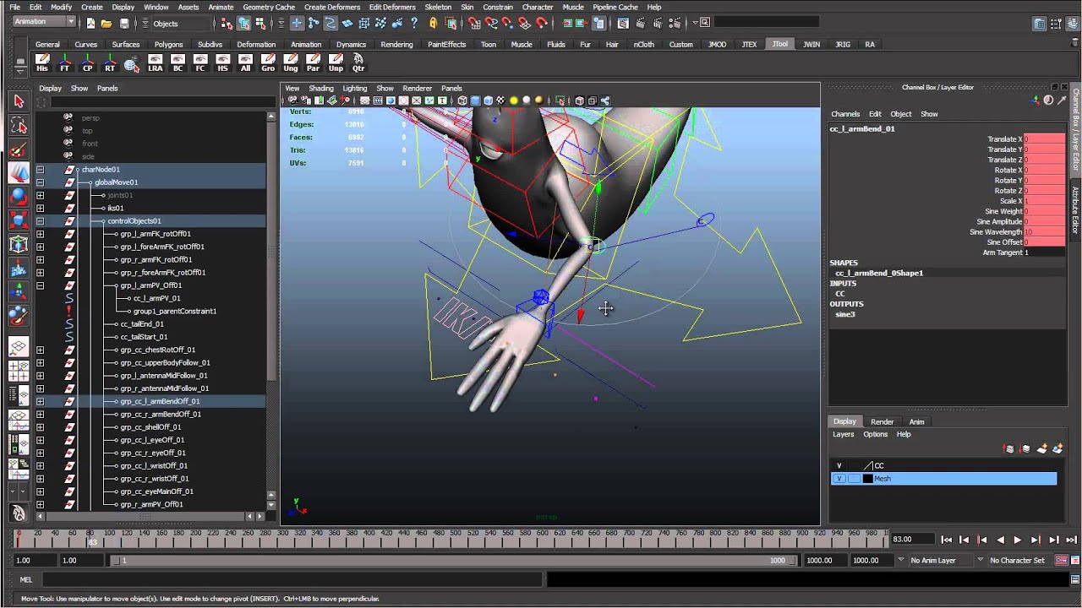Collapse the charNode01 tree node

[40, 170]
